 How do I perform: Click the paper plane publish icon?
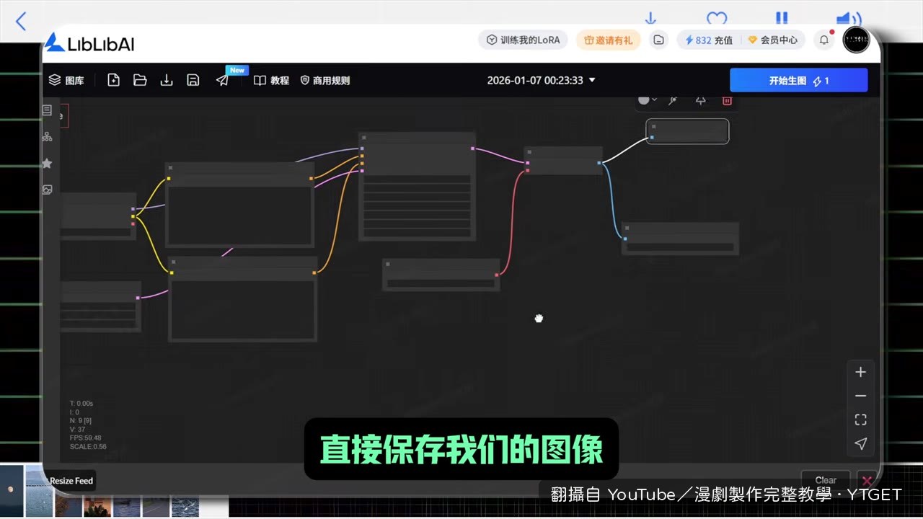coord(222,80)
